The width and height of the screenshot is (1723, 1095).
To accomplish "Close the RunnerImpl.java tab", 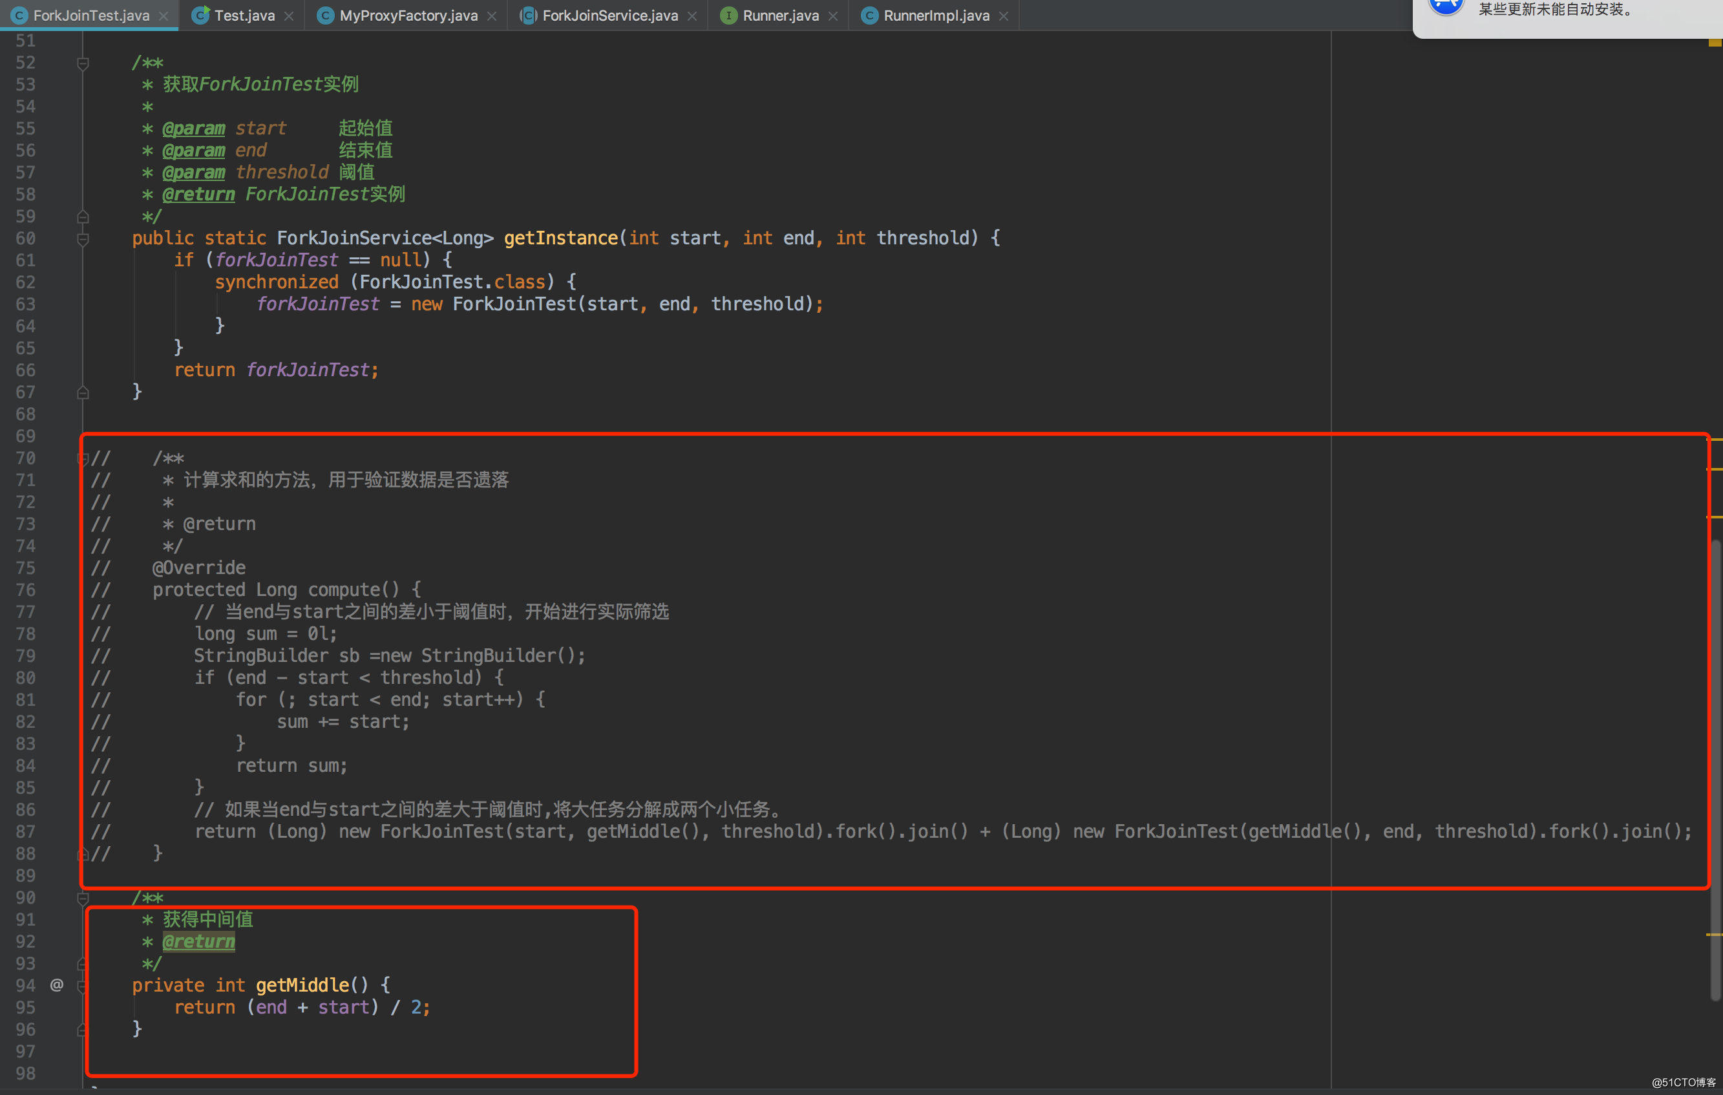I will pyautogui.click(x=1003, y=16).
